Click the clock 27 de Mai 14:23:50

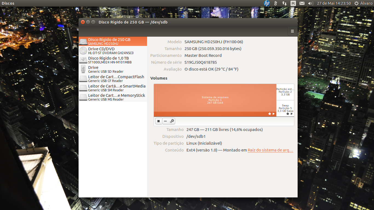pos(334,3)
